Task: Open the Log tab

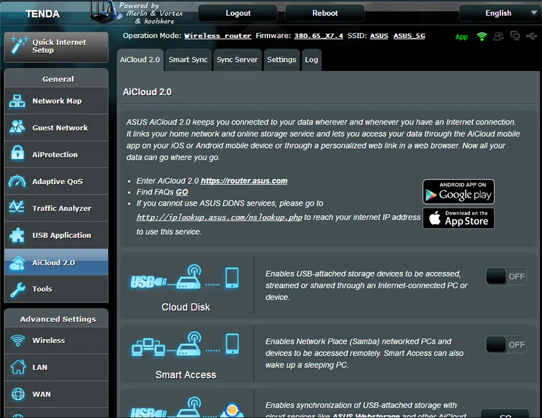Action: pyautogui.click(x=312, y=60)
